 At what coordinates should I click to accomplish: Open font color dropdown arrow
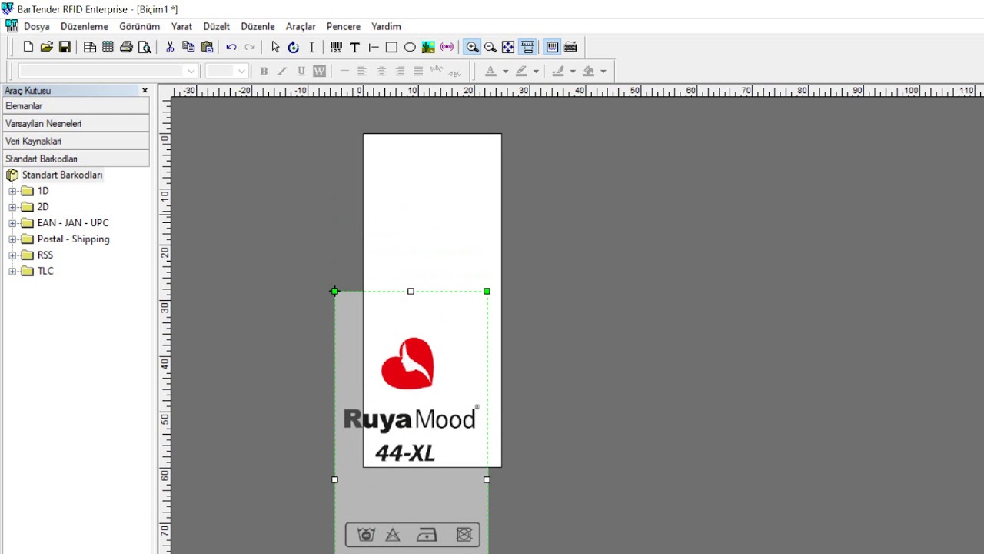pos(505,71)
